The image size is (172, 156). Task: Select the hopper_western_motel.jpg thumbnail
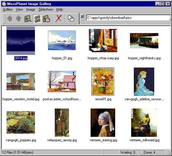21,82
